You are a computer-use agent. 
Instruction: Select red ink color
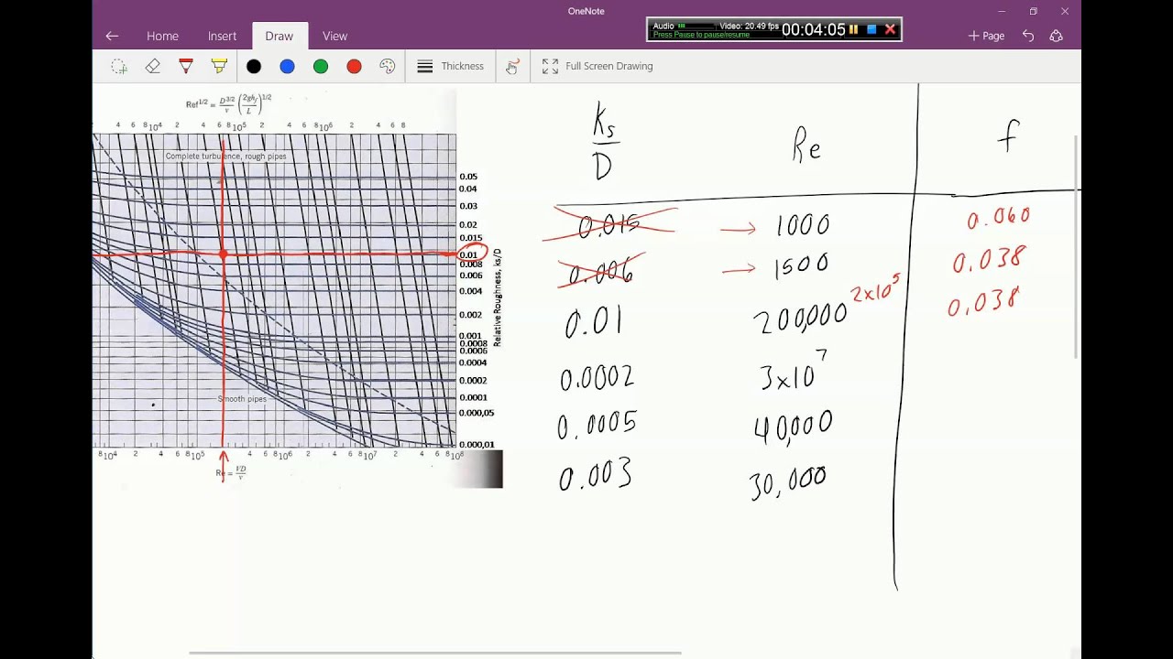click(x=354, y=66)
